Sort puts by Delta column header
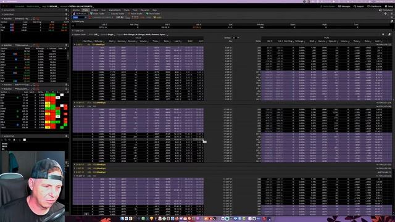Screen dimensions: 395x222 [367, 41]
